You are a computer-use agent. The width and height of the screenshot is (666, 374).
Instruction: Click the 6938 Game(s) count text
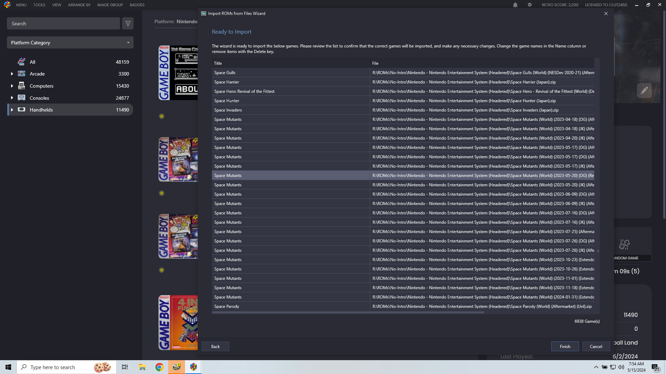(x=587, y=321)
